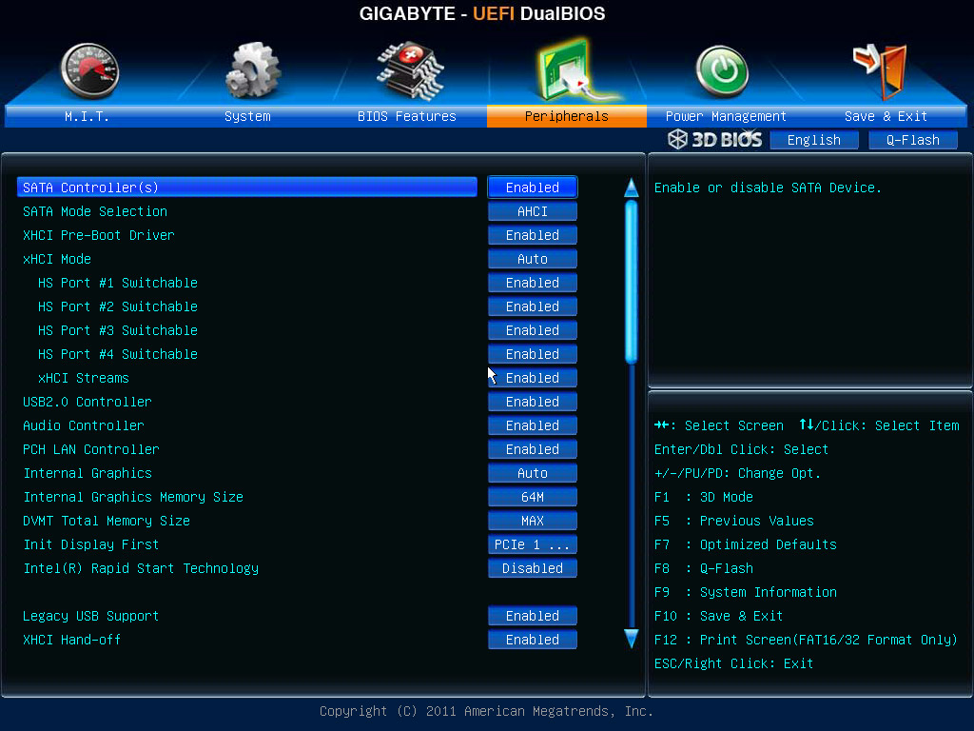This screenshot has height=731, width=974.
Task: Click the F7 Optimized Defaults help line
Action: click(746, 544)
